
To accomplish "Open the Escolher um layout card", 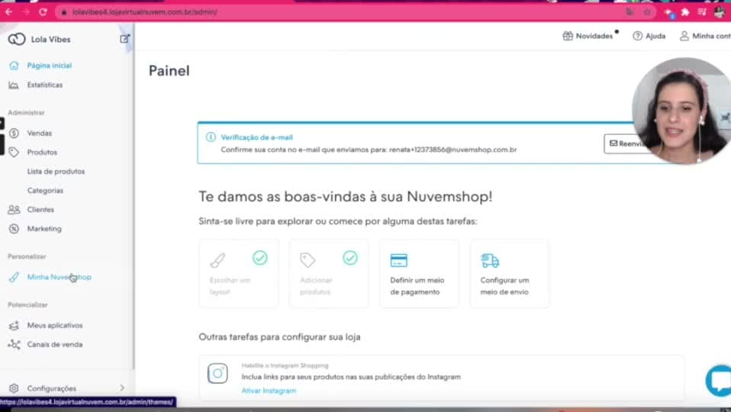I will click(239, 274).
